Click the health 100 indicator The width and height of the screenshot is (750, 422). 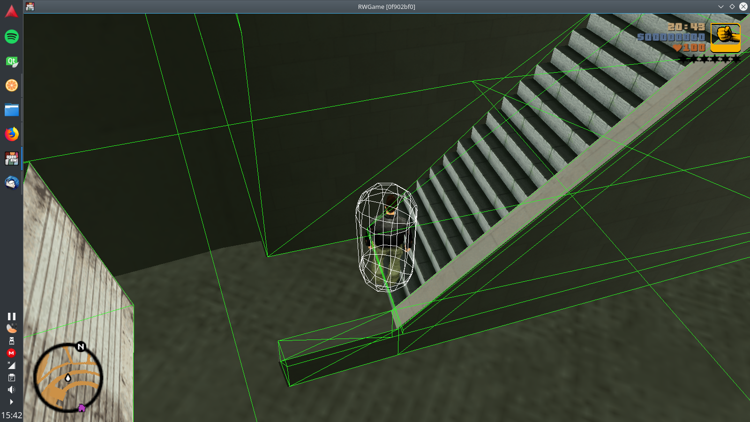coord(689,47)
